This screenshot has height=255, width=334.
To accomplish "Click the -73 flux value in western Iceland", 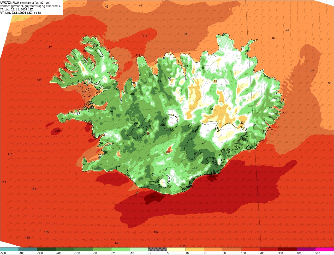I will [x=111, y=112].
